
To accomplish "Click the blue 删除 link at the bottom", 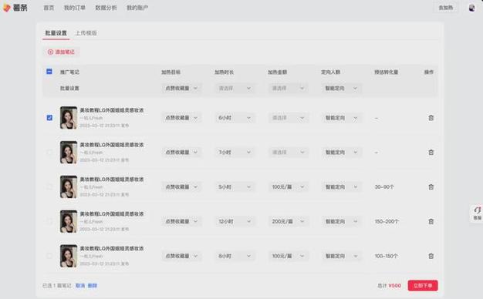I will [x=93, y=285].
